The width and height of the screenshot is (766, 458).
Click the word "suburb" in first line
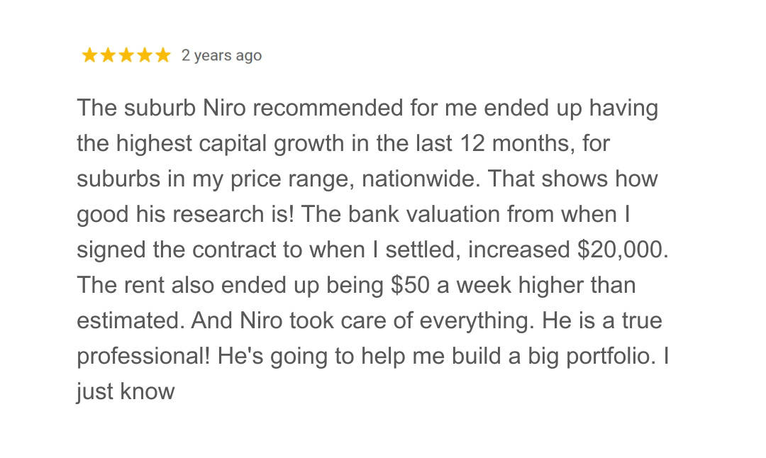coord(160,108)
